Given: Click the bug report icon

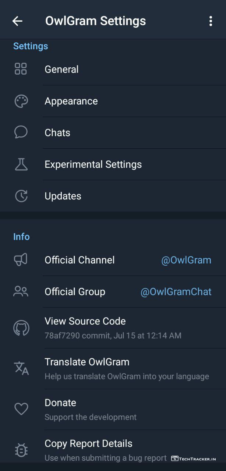Looking at the screenshot, I should [21, 450].
